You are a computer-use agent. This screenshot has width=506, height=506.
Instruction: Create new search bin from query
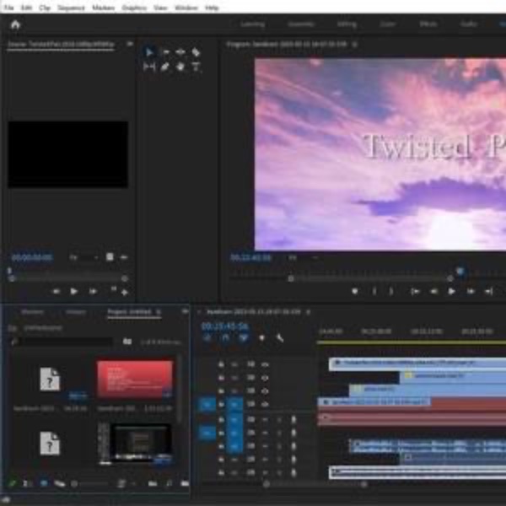pyautogui.click(x=127, y=342)
